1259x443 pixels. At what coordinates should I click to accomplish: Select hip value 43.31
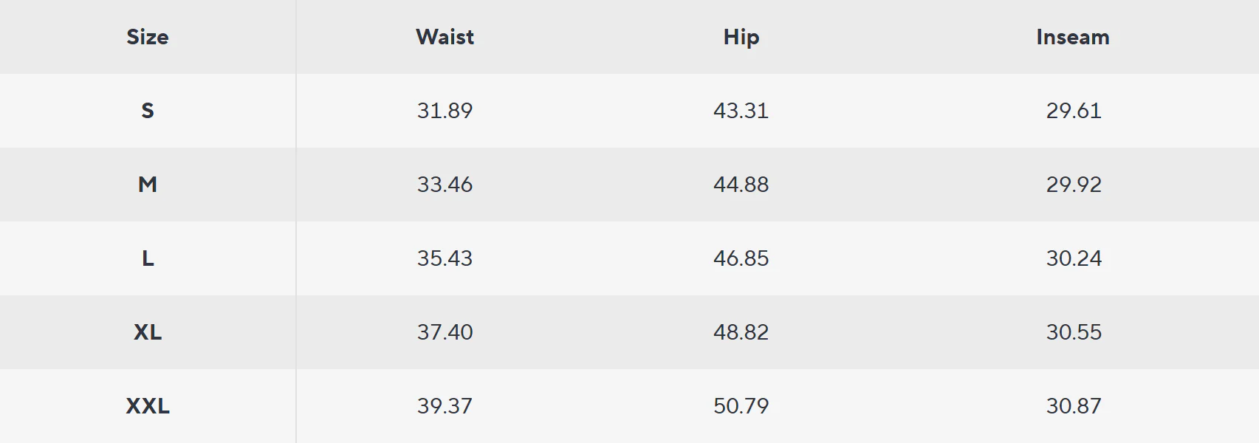click(741, 111)
